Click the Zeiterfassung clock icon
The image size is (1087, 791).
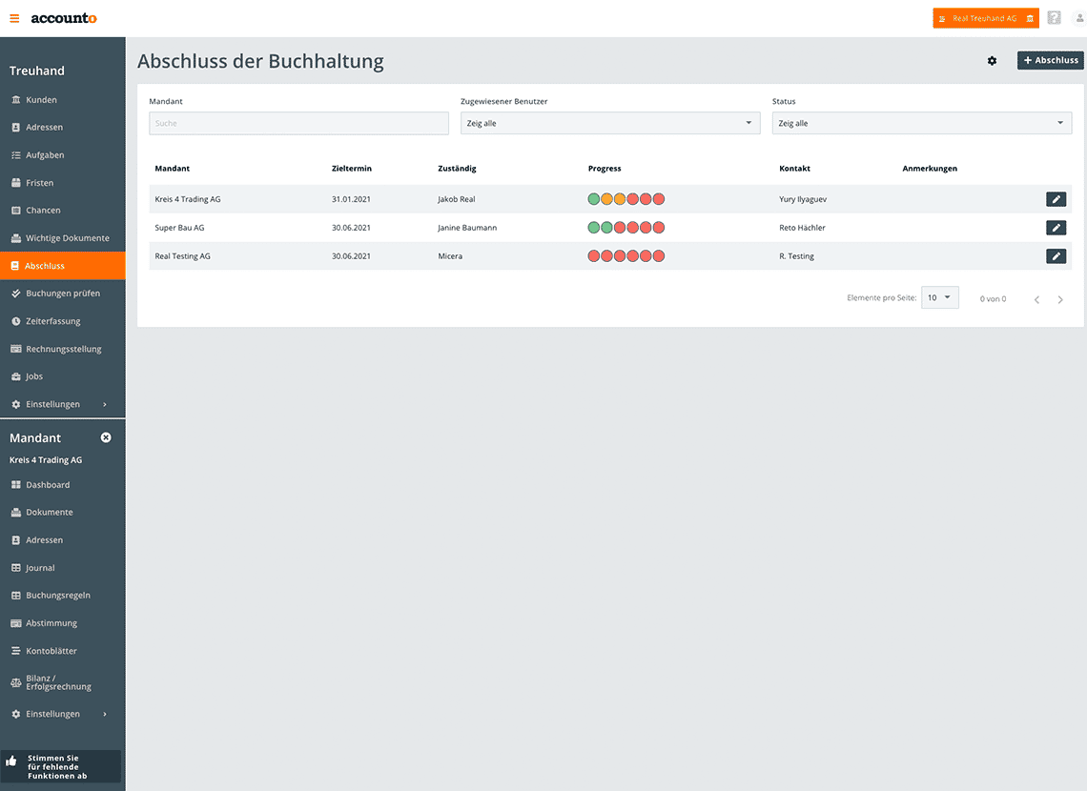click(x=16, y=321)
